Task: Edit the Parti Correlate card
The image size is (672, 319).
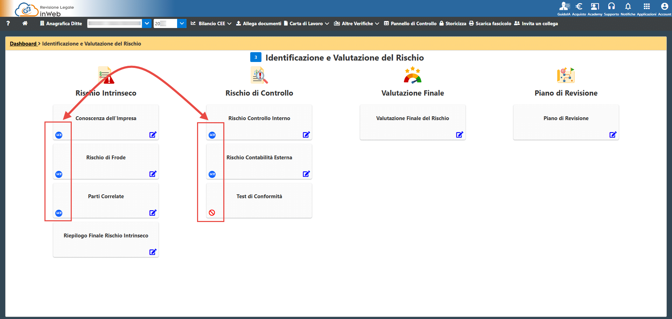Action: pos(153,213)
